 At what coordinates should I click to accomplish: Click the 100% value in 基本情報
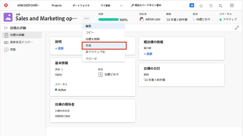(58, 75)
